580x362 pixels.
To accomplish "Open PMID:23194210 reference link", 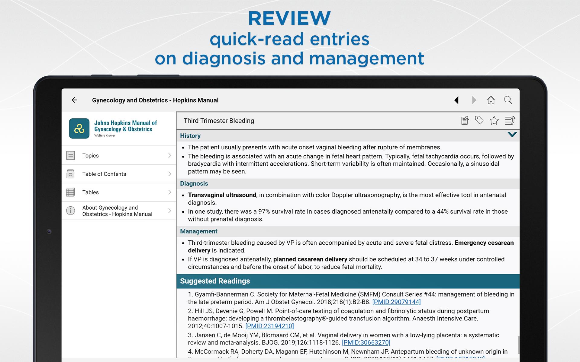I will coord(269,326).
